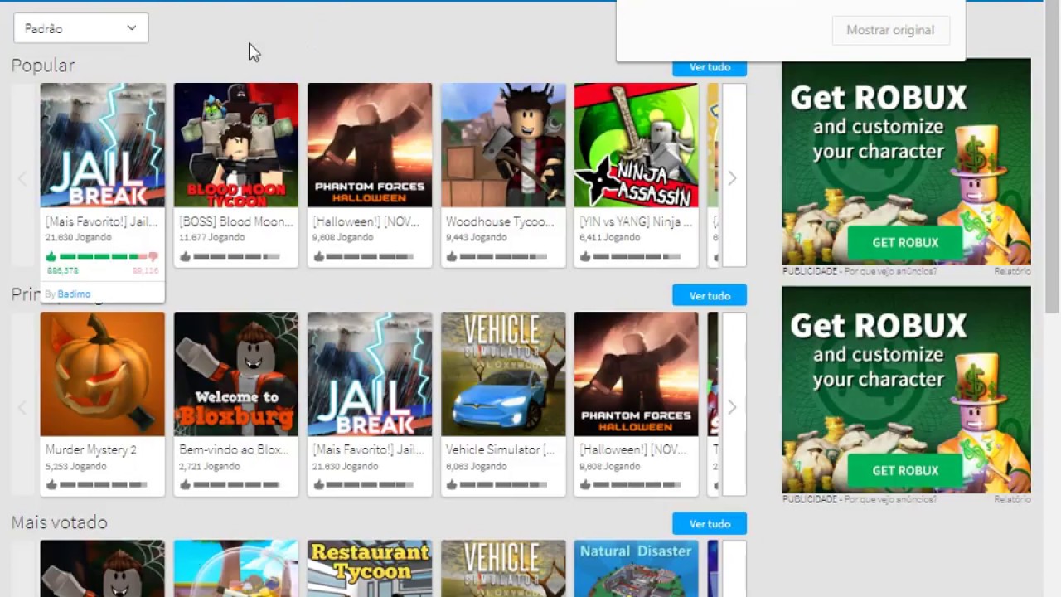This screenshot has height=597, width=1061.
Task: Click thumbs-up icon under second-row Jailbreak
Action: [318, 485]
